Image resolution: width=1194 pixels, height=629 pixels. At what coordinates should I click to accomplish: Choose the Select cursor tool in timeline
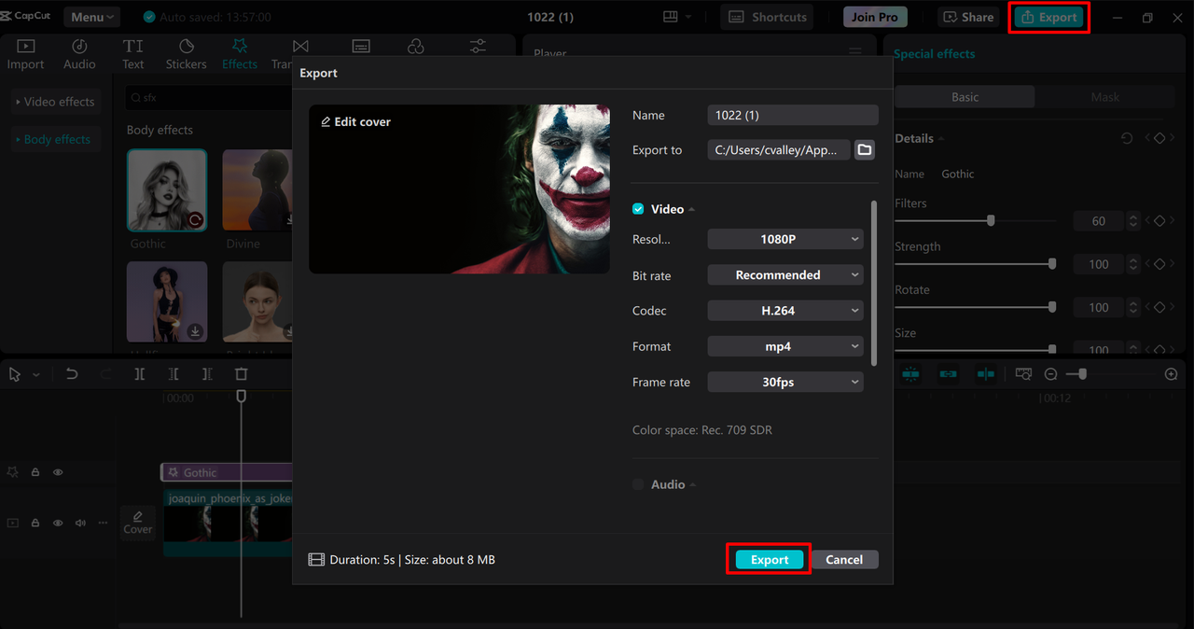click(15, 374)
